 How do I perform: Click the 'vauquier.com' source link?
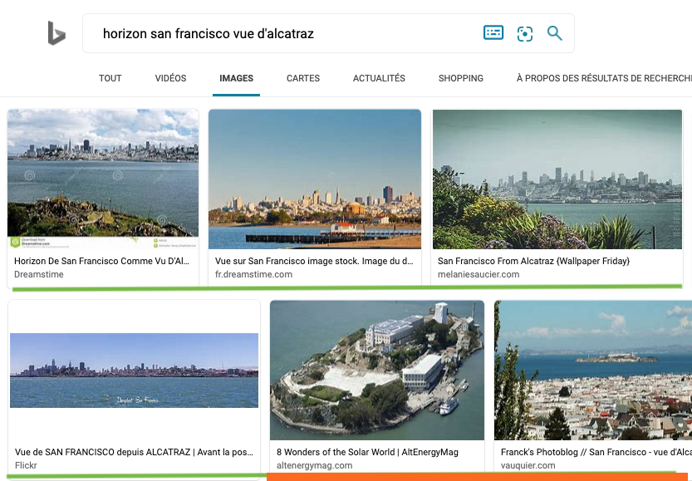[528, 465]
